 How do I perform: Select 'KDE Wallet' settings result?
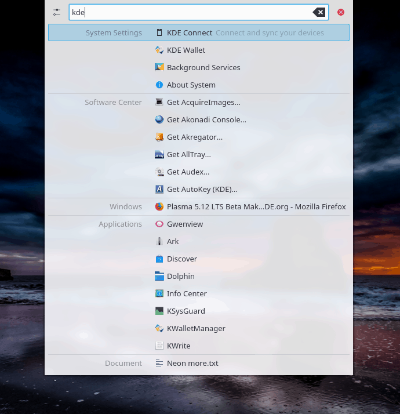[x=186, y=50]
